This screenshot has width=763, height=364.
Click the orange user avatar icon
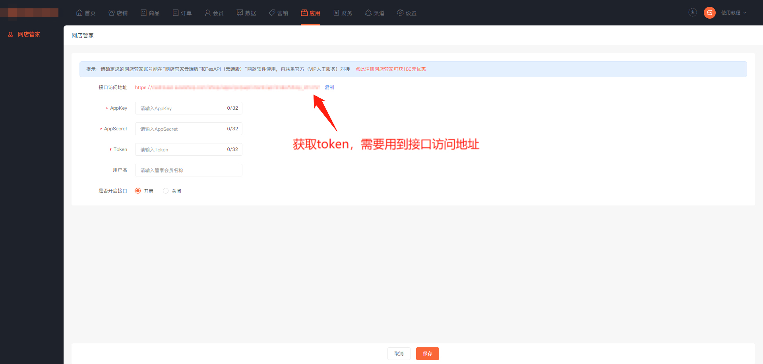click(x=710, y=13)
